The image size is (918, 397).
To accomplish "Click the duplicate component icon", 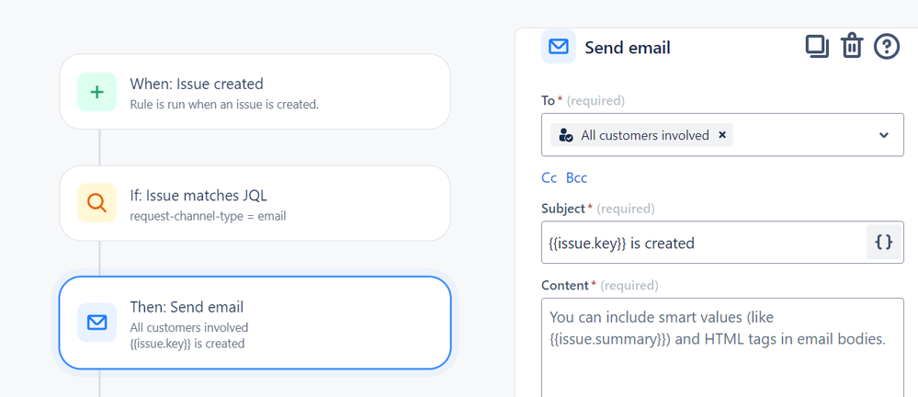I will 817,47.
